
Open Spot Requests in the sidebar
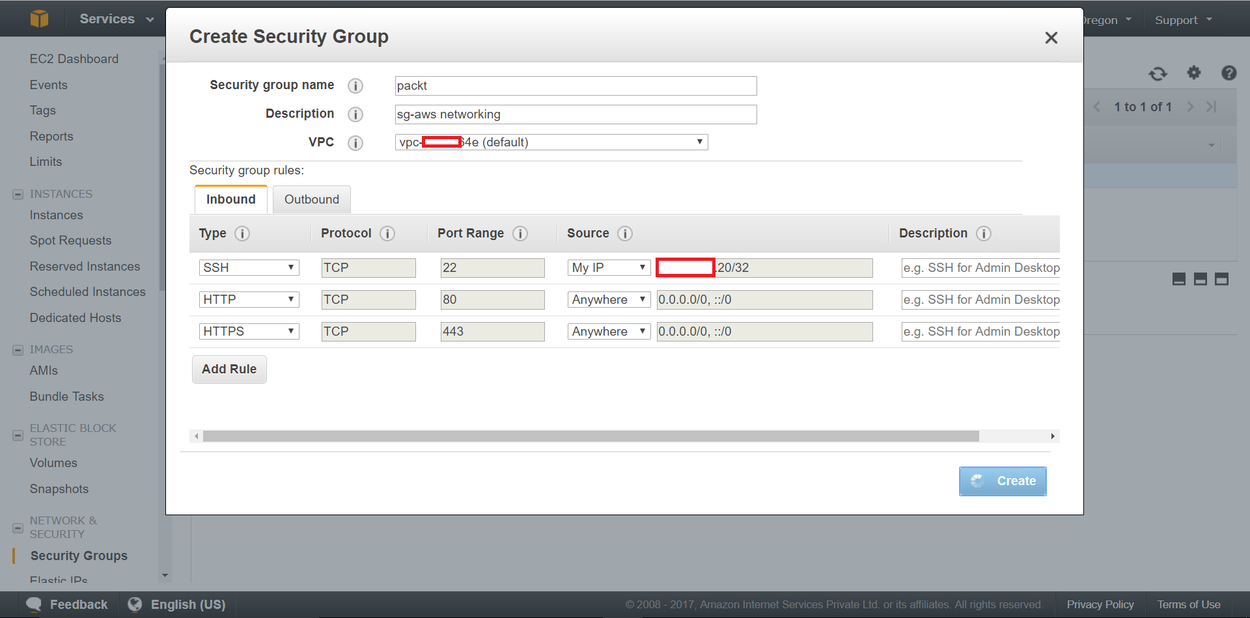[x=70, y=240]
